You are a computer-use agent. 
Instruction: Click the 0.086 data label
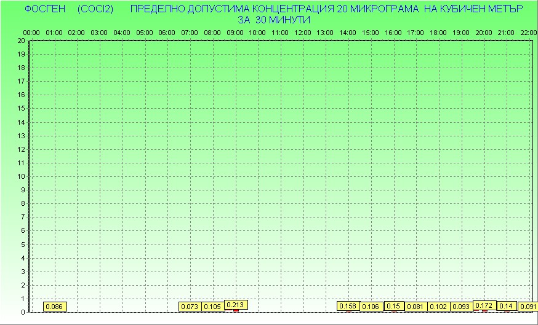click(54, 307)
